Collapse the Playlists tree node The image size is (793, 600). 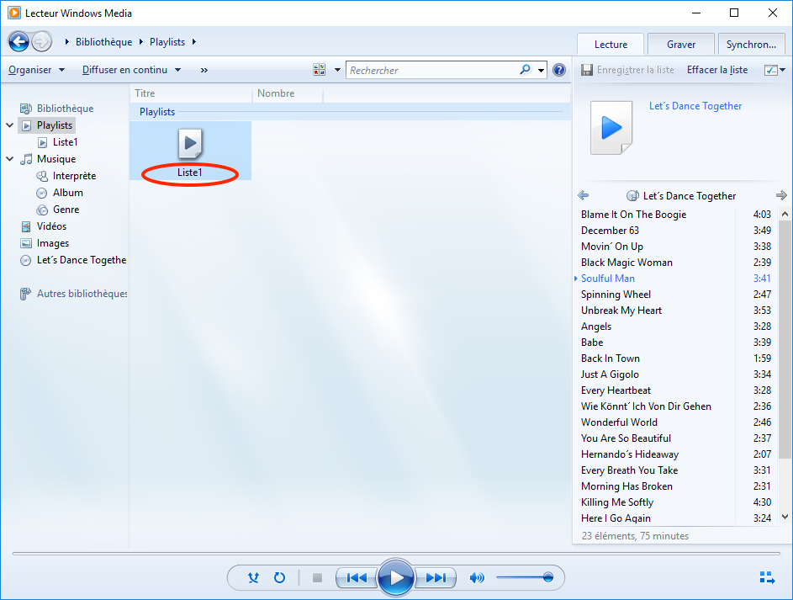pos(9,125)
